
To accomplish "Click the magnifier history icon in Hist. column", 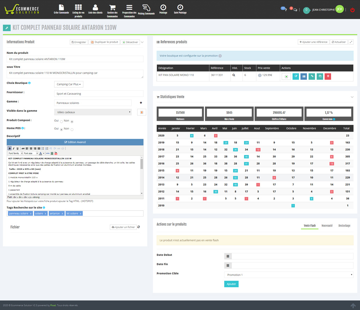I will click(x=233, y=75).
